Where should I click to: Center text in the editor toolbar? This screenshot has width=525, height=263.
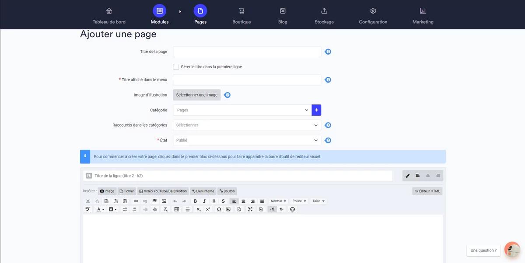click(243, 201)
